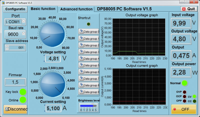Screen dimensions: 200x117
Task: Click the CV mode indicator LED
Action: click(x=194, y=96)
